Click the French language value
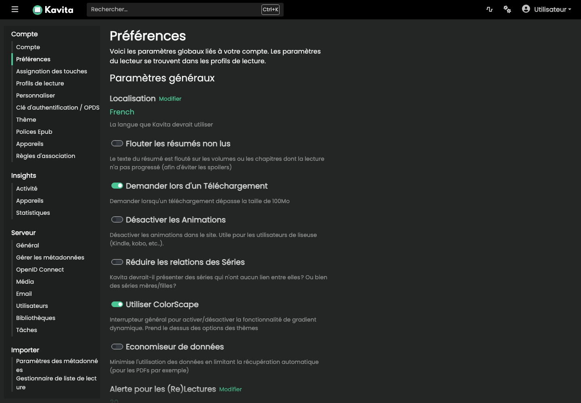Viewport: 581px width, 403px height. pos(122,112)
